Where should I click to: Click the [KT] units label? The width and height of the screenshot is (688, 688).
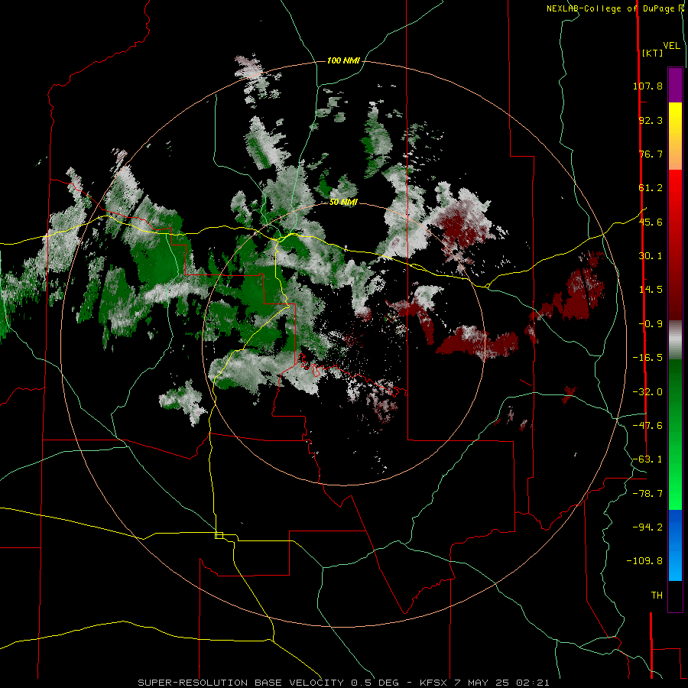(x=652, y=53)
